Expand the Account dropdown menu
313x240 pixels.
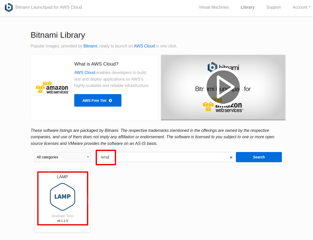[x=302, y=7]
